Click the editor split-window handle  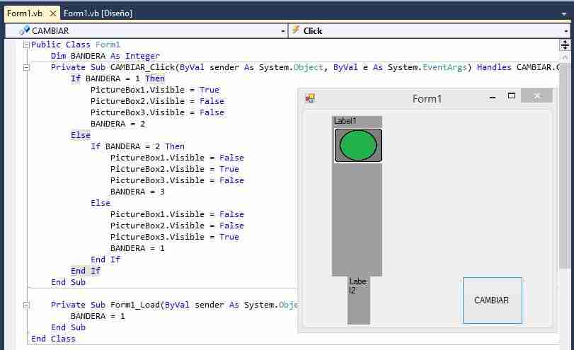(x=565, y=45)
